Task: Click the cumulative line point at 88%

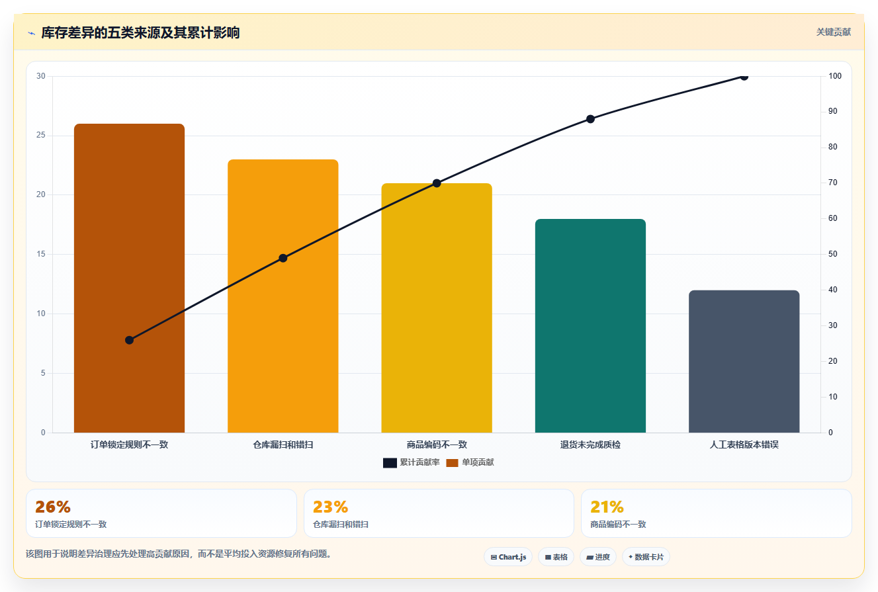Action: coord(590,119)
